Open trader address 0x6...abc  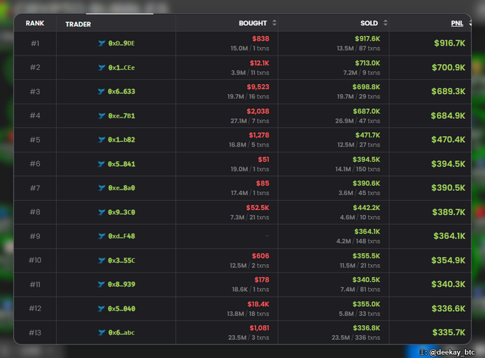coord(121,332)
